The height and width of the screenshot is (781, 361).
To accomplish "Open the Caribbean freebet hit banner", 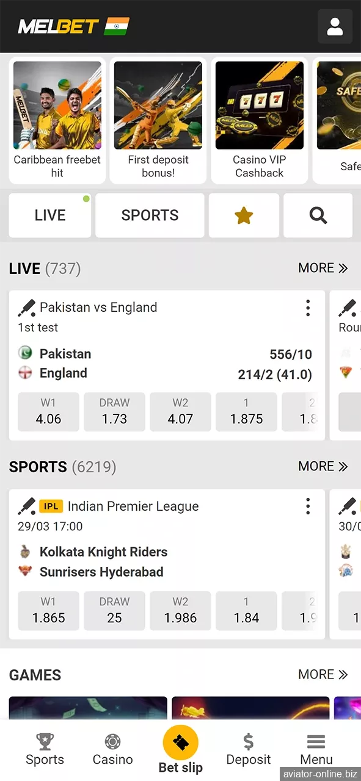I will click(57, 104).
